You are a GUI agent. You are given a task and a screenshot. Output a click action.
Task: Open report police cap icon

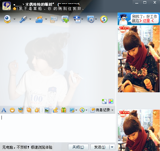coord(77,19)
